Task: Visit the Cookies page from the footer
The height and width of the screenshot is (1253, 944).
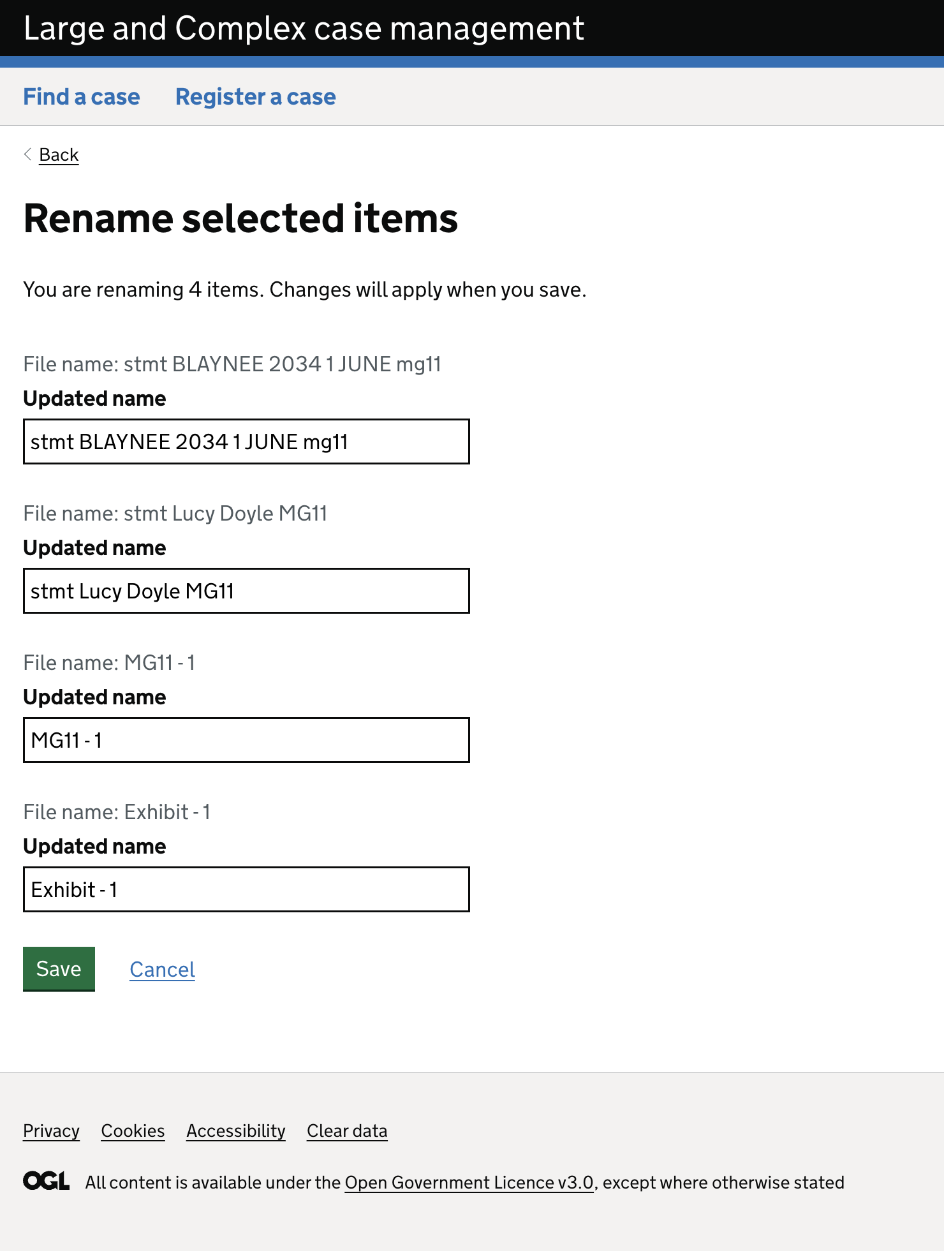Action: tap(133, 1131)
